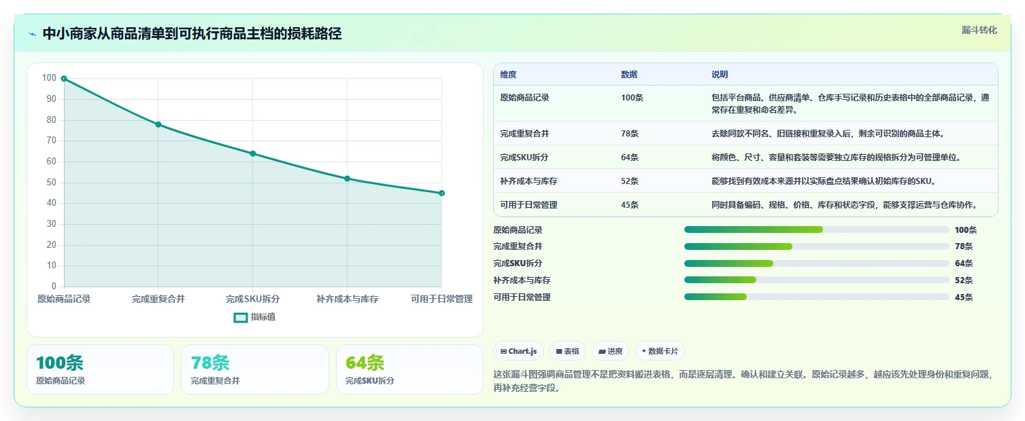Click the 漏斗转化 badge in the header
The image size is (1025, 421).
979,30
